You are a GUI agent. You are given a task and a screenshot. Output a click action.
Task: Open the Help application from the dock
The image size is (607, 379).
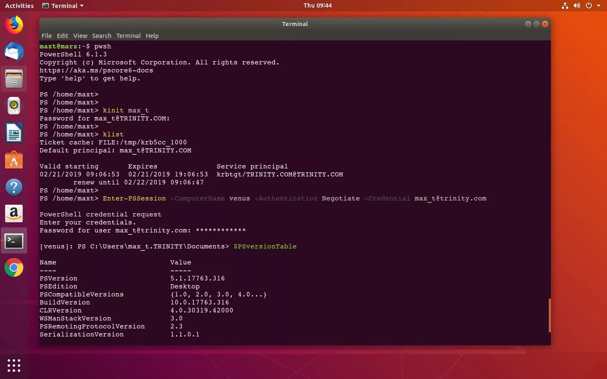point(14,187)
